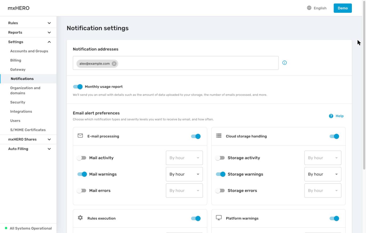Remove alex@example.com address chip

tap(114, 64)
